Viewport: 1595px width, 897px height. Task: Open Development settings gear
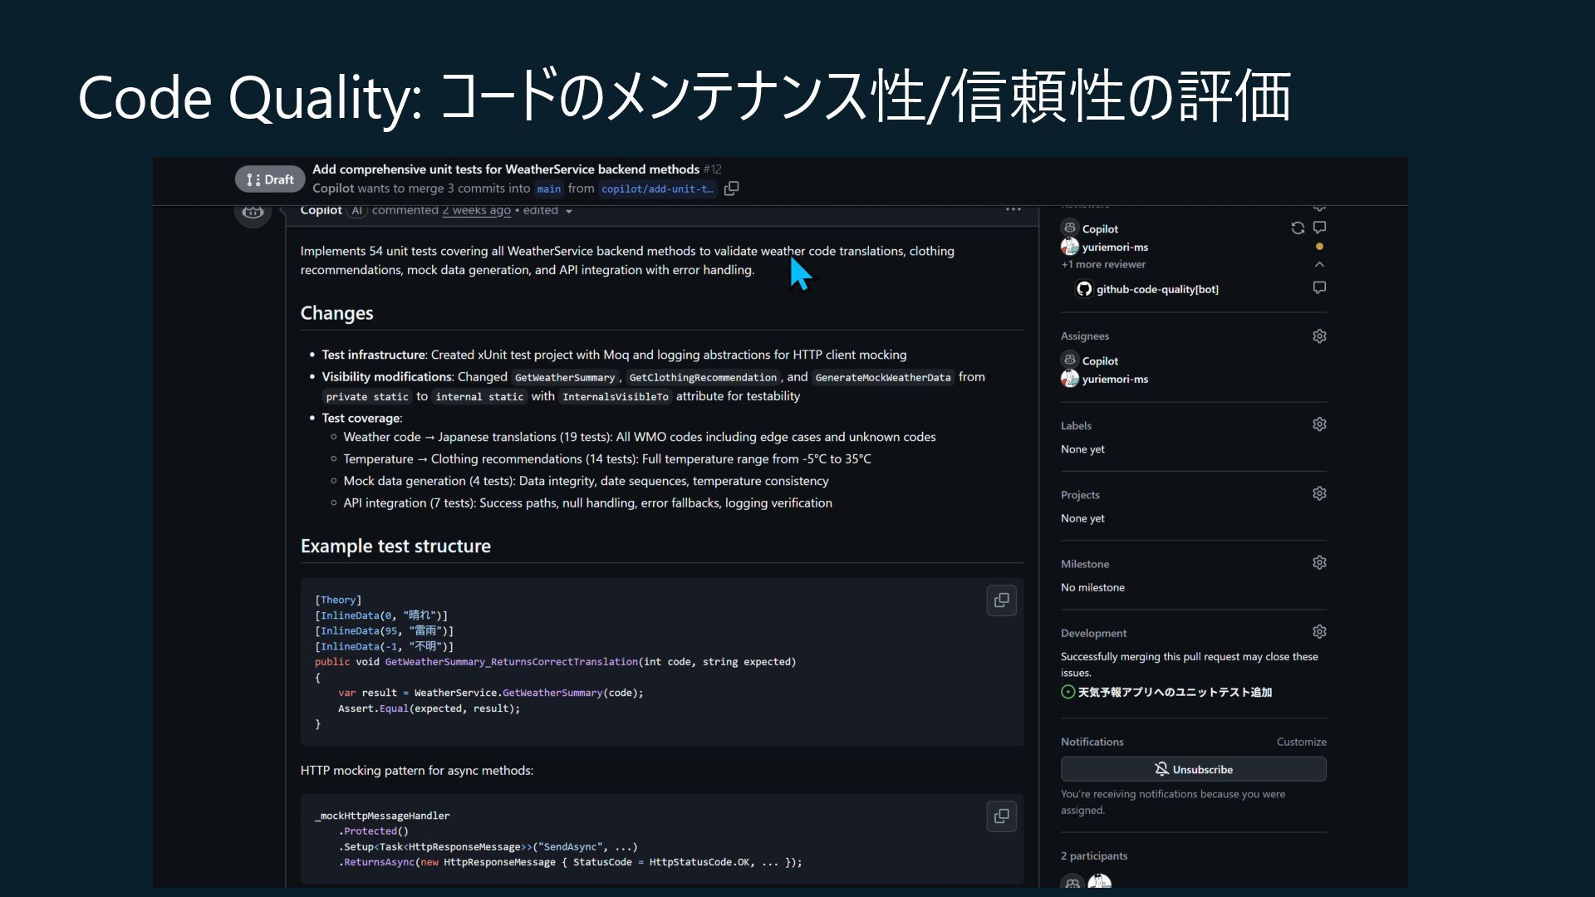pos(1319,632)
